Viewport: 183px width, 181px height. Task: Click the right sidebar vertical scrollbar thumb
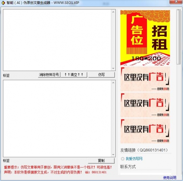(179, 37)
